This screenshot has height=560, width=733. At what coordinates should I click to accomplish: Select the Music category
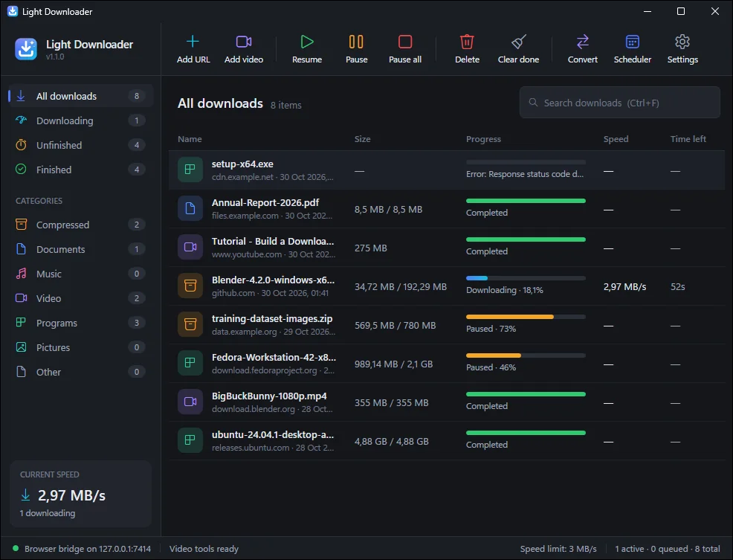[x=81, y=274]
